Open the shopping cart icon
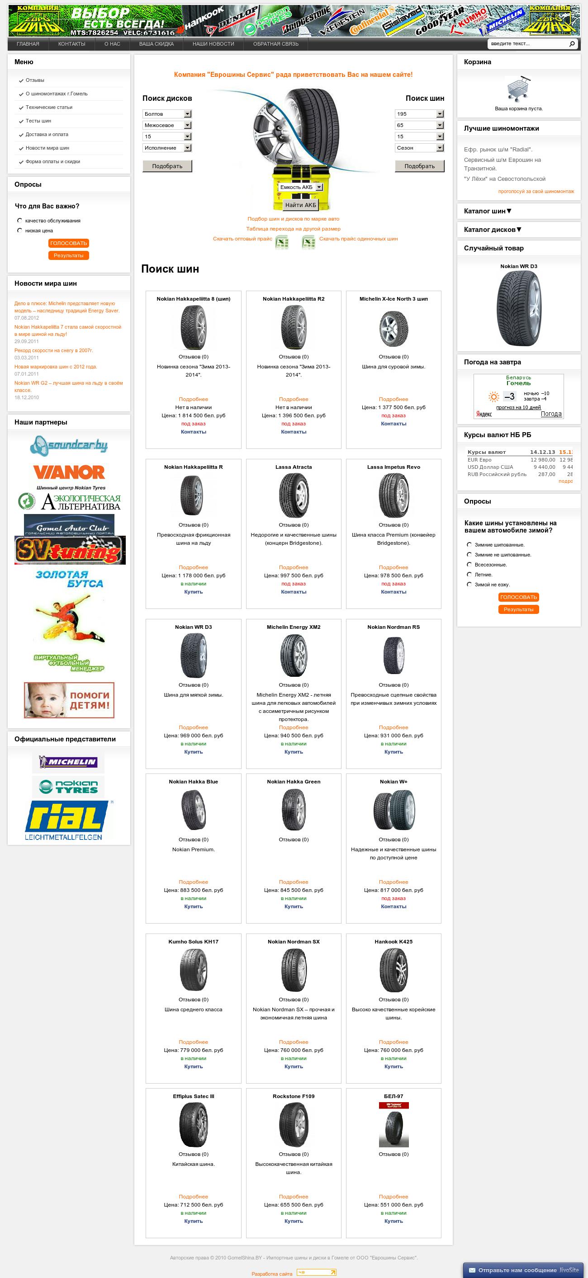The image size is (588, 1278). click(518, 90)
